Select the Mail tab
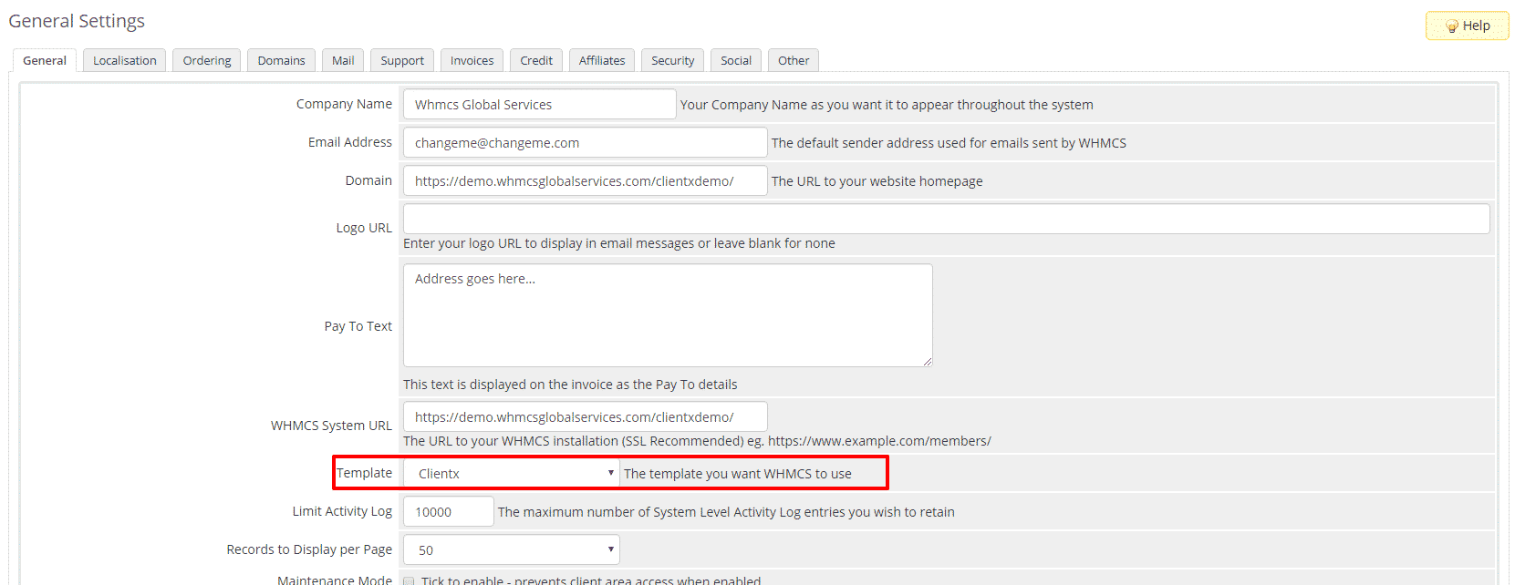The height and width of the screenshot is (585, 1515). (343, 61)
